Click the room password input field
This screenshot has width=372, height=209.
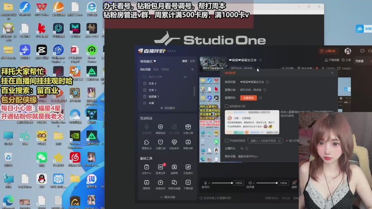click(x=265, y=141)
